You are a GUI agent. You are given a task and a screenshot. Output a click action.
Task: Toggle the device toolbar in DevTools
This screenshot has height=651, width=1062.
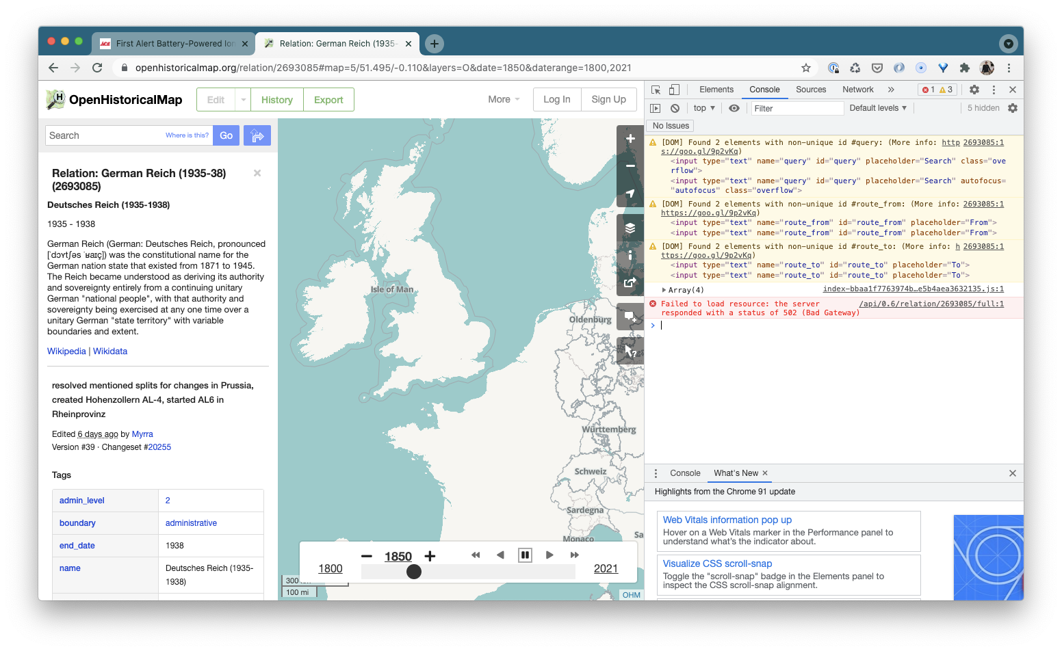[674, 90]
